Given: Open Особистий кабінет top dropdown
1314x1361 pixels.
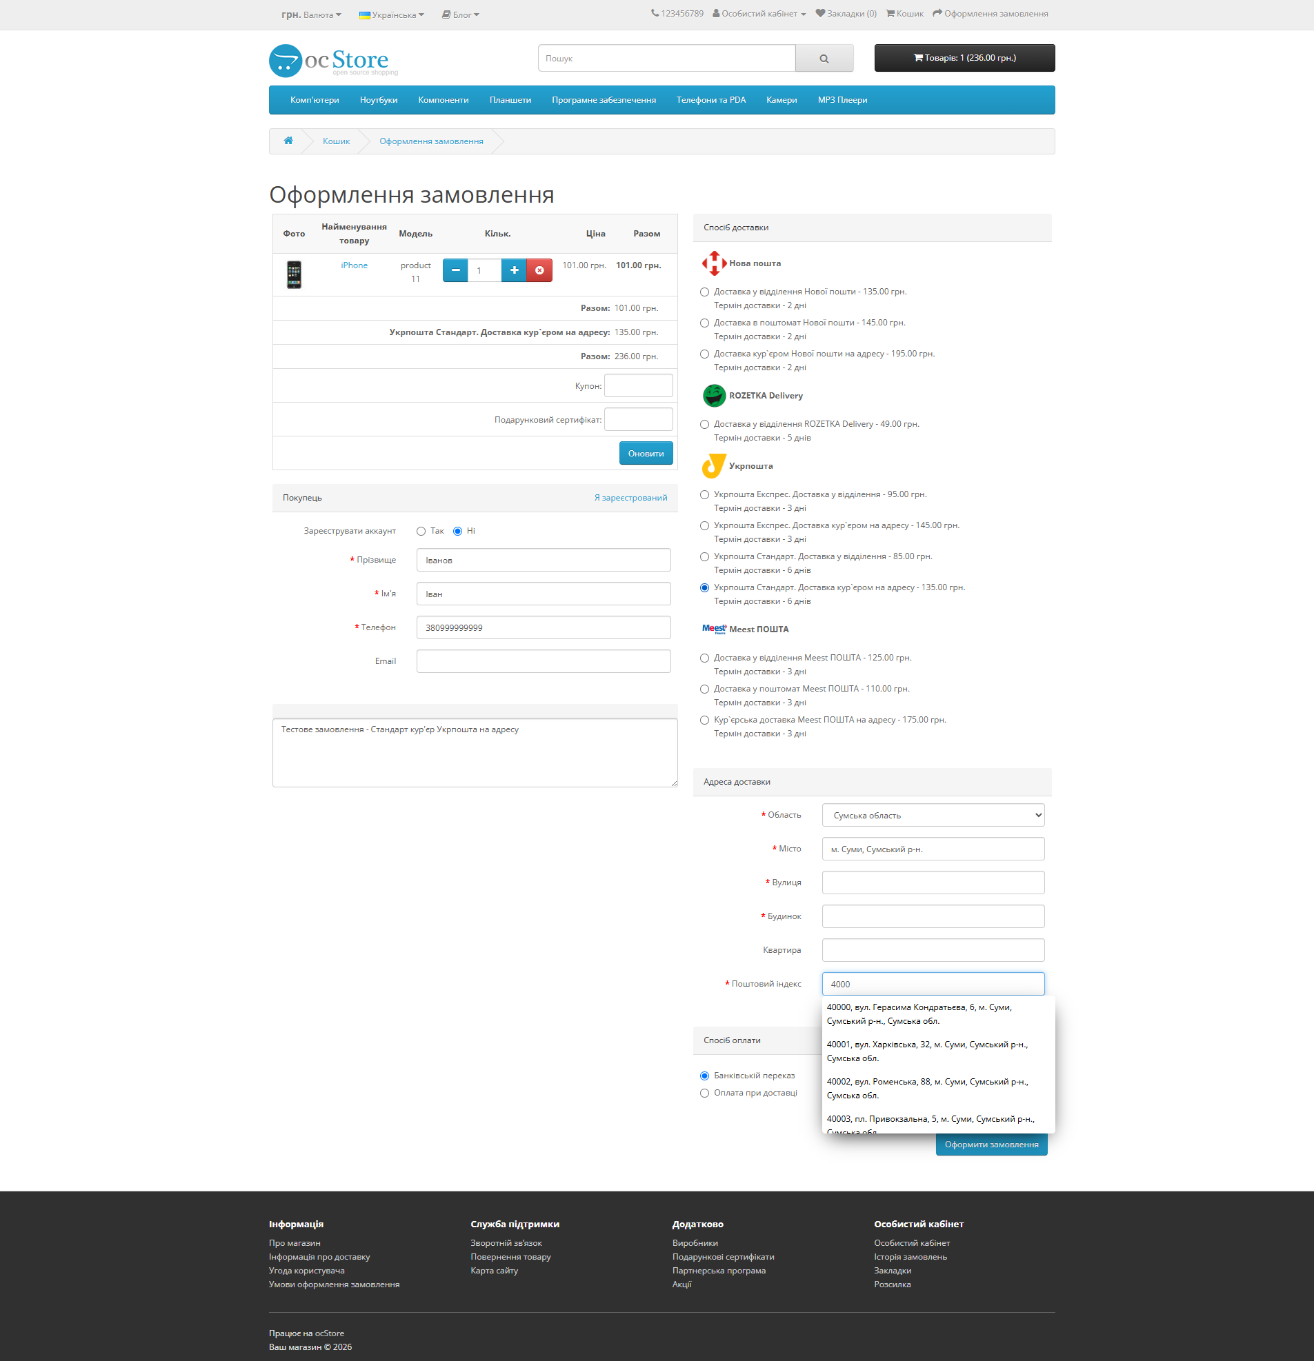Looking at the screenshot, I should click(759, 14).
